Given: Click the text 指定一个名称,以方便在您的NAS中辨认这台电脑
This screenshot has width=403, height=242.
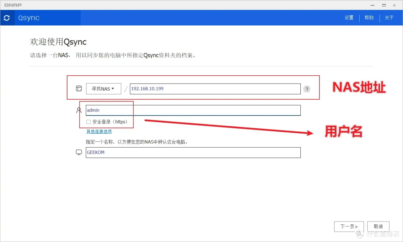Looking at the screenshot, I should (x=137, y=142).
